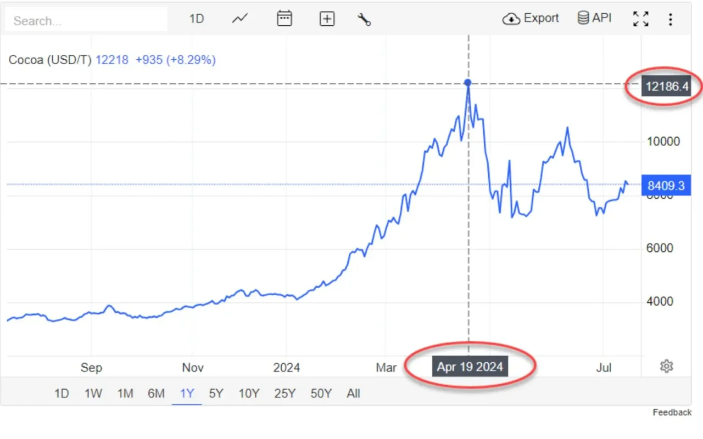Open the chart settings gear icon
The image size is (703, 439).
666,366
